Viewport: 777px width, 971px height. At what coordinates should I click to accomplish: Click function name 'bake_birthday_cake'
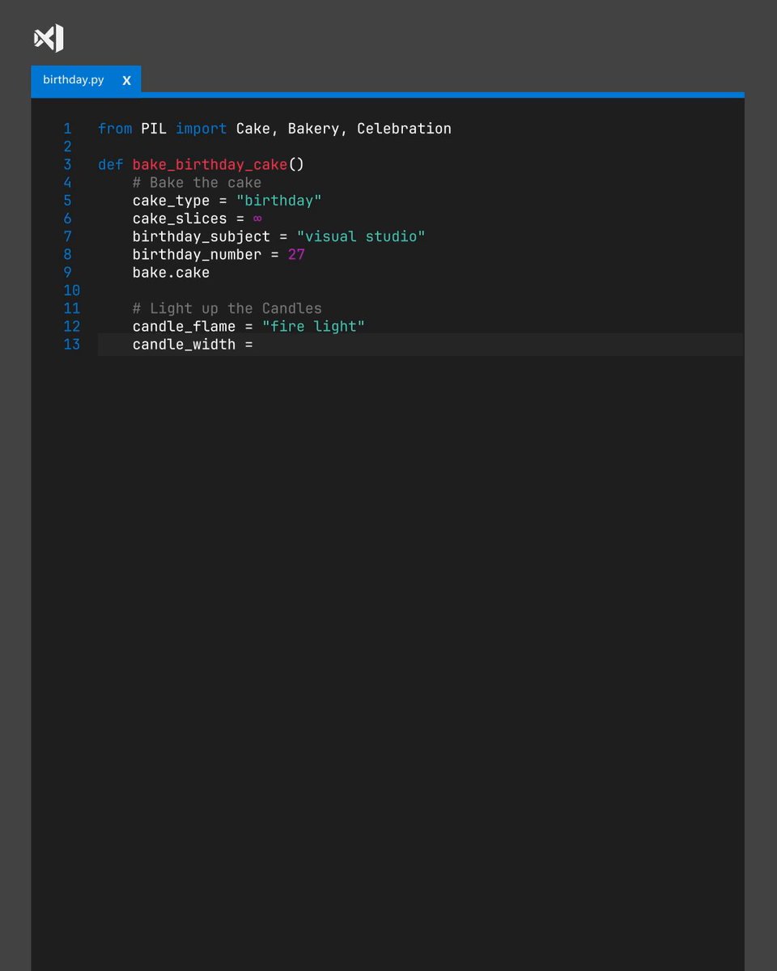(x=210, y=164)
